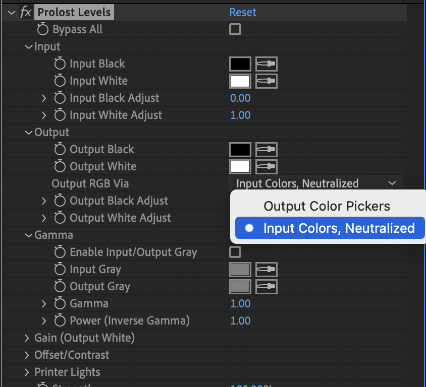Toggle the Input Black stopwatch
Viewport: 426px width, 387px height.
tap(60, 63)
